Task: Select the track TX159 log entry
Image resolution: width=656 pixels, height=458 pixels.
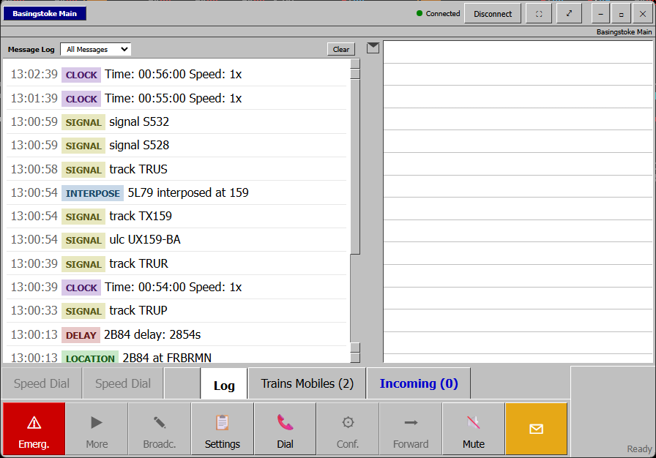Action: pyautogui.click(x=176, y=216)
